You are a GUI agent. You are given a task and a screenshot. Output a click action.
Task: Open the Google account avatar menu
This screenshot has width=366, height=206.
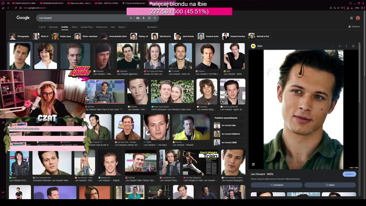[358, 18]
